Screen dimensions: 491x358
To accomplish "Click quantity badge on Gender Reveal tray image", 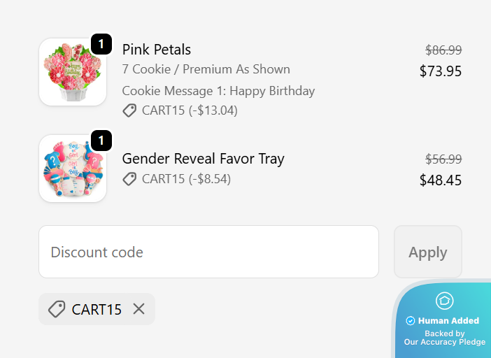I will (101, 141).
